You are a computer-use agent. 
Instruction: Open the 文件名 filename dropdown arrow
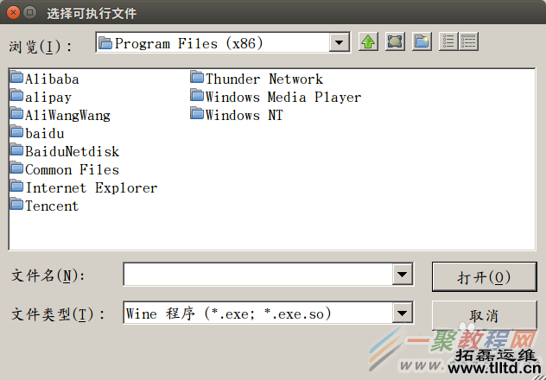(402, 275)
